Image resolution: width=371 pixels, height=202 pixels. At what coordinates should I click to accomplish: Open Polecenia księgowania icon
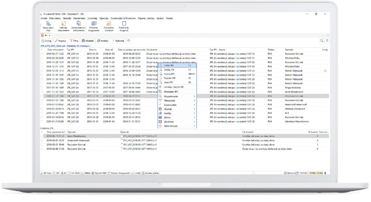coord(94,24)
